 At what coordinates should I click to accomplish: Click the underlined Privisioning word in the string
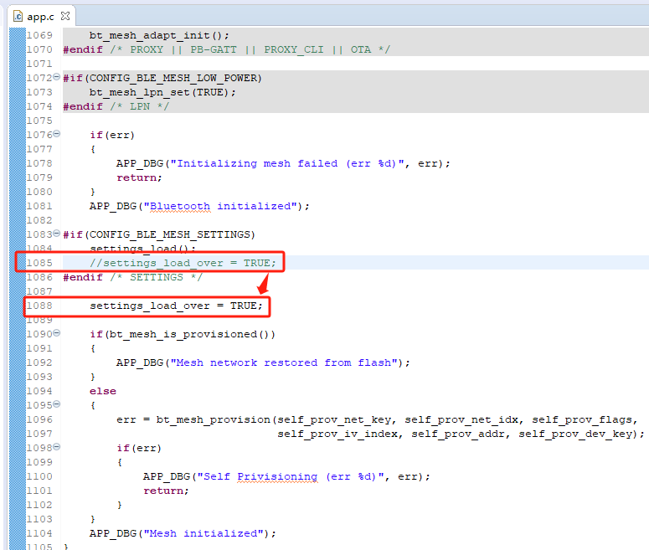(277, 476)
